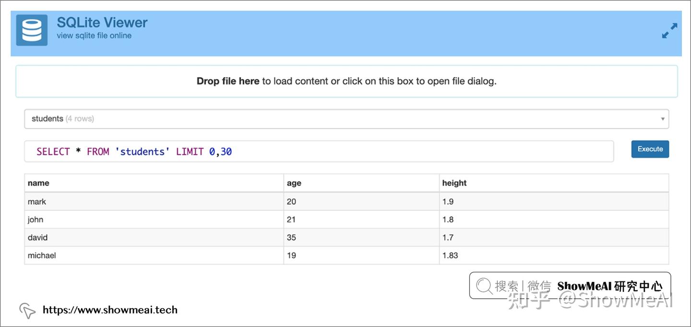Run the query with Execute button
The height and width of the screenshot is (327, 691).
point(650,149)
